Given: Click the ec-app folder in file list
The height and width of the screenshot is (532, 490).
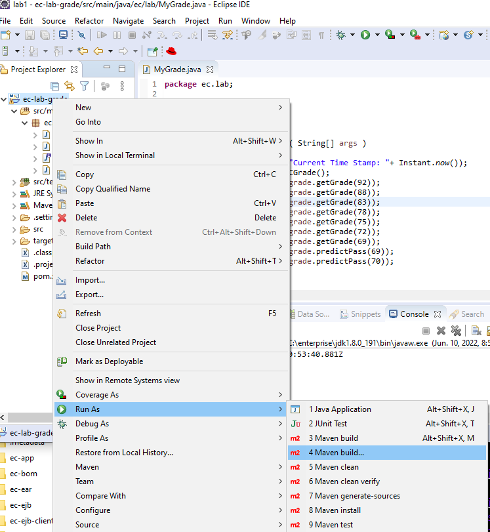Looking at the screenshot, I should 22,458.
